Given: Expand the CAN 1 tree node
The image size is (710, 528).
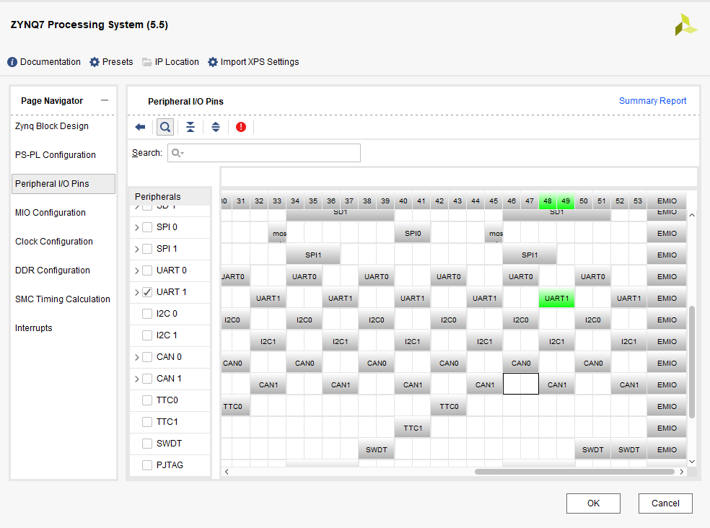Looking at the screenshot, I should [x=137, y=379].
